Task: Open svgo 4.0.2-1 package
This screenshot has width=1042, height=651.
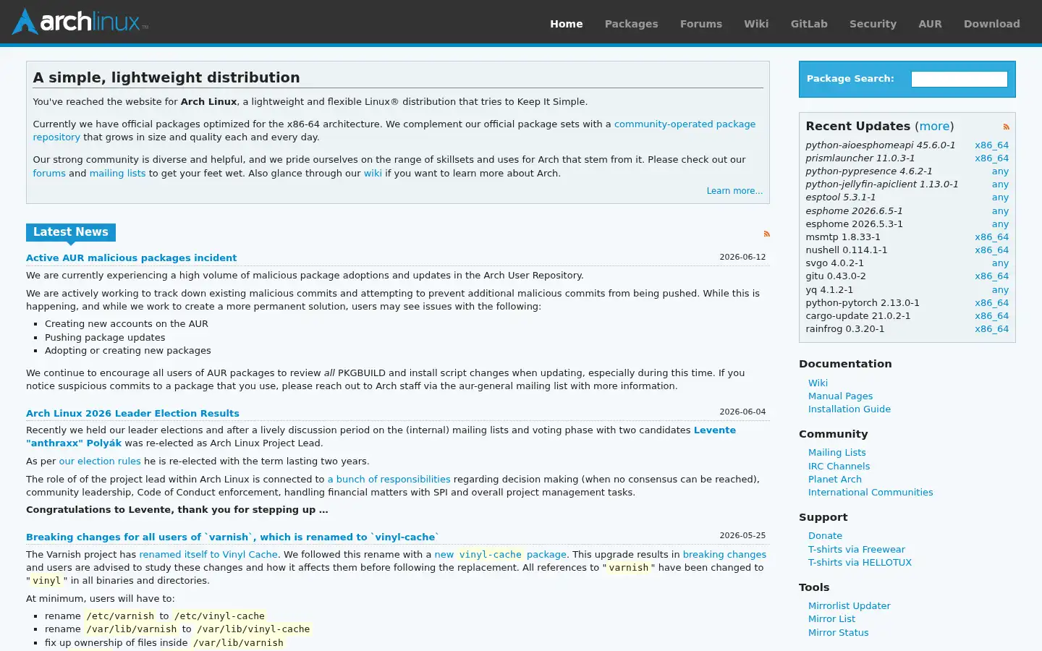Action: pyautogui.click(x=834, y=263)
